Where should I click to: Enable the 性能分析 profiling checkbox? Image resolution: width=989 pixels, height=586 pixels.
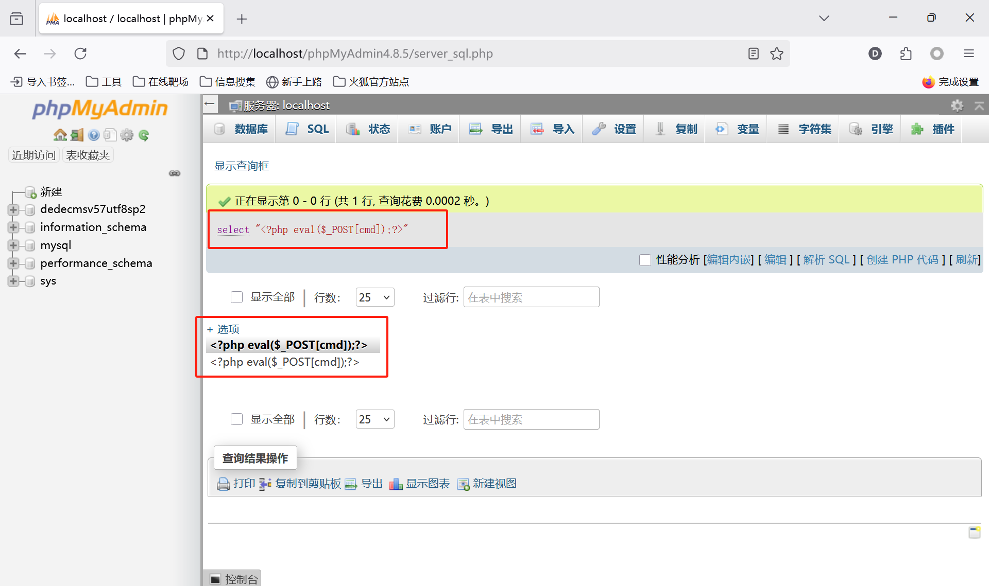coord(645,260)
